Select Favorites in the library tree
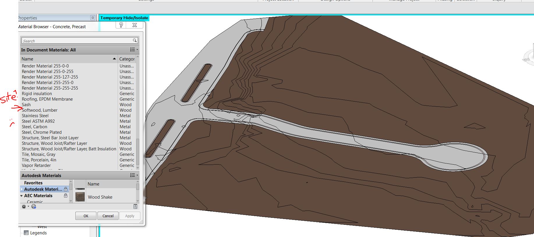 (33, 183)
